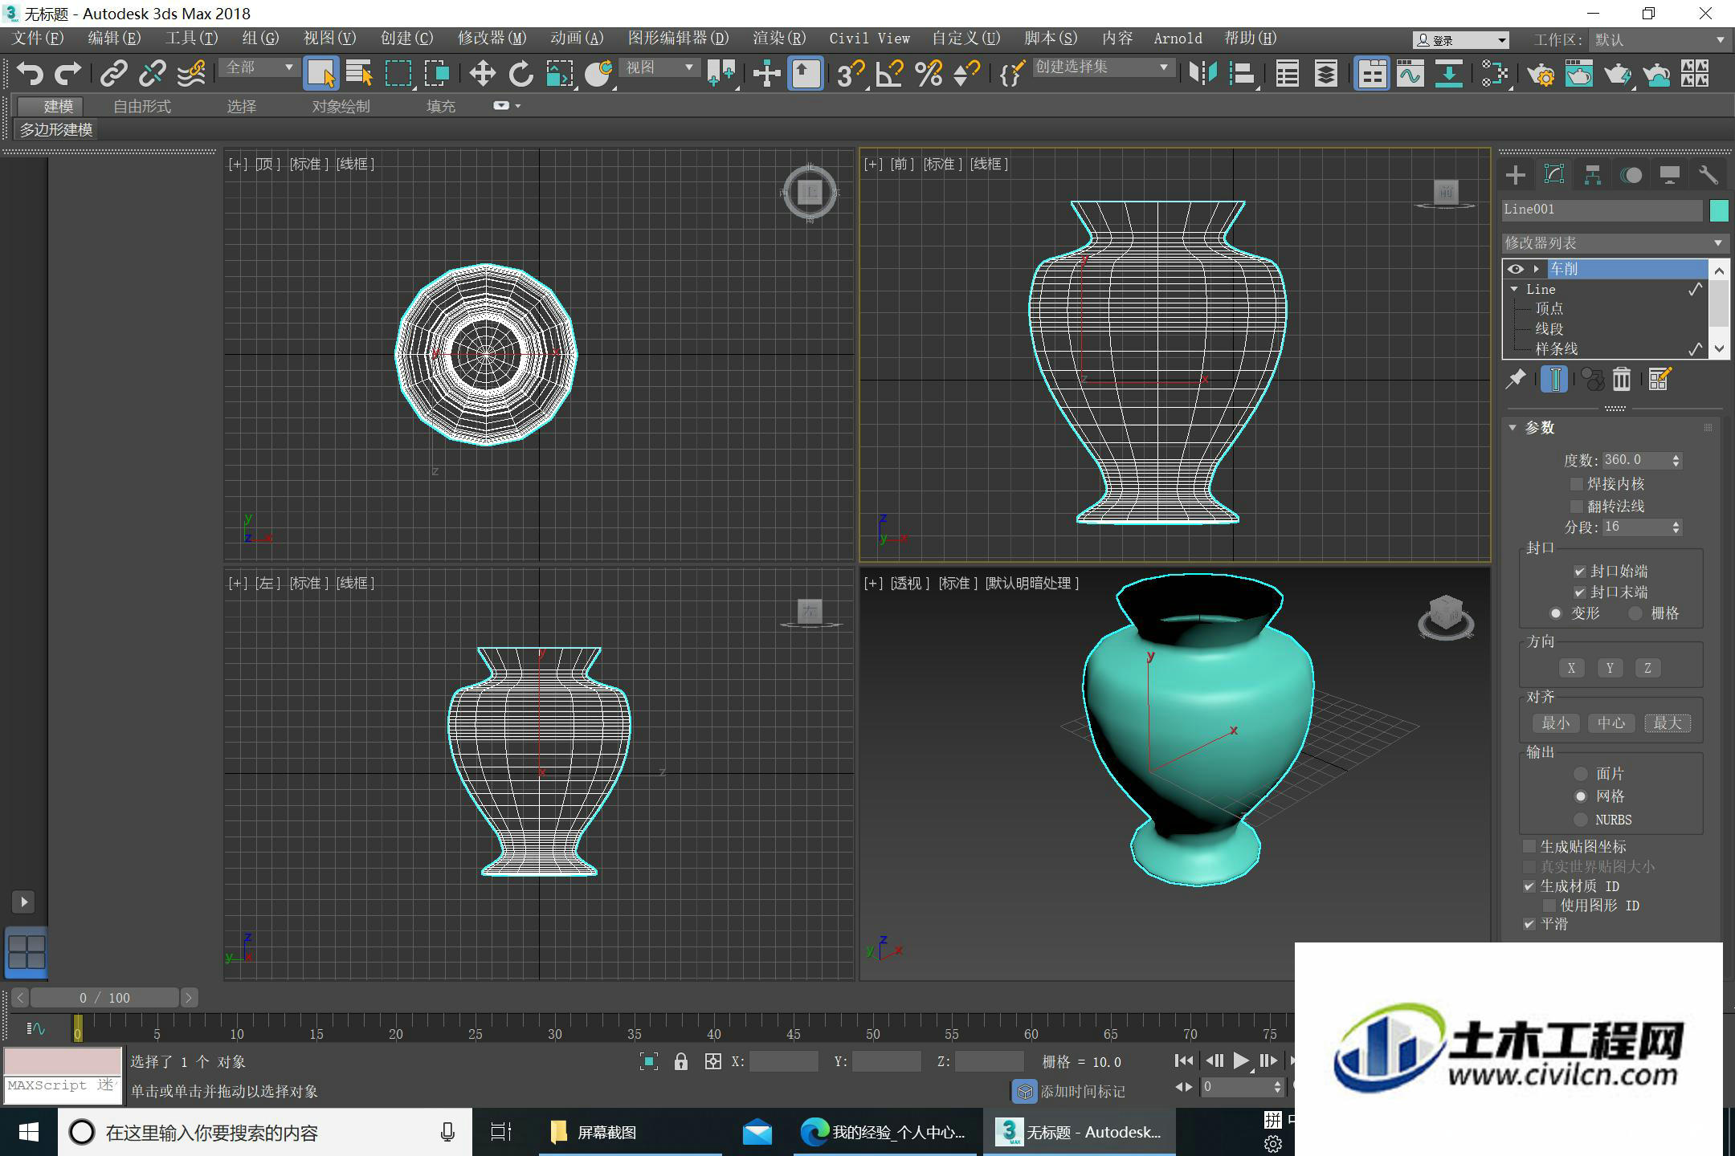Open Select by Name tool
Image resolution: width=1735 pixels, height=1156 pixels.
click(359, 74)
